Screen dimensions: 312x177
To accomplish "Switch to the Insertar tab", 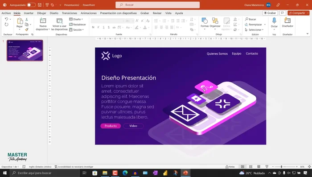I will click(x=29, y=13).
